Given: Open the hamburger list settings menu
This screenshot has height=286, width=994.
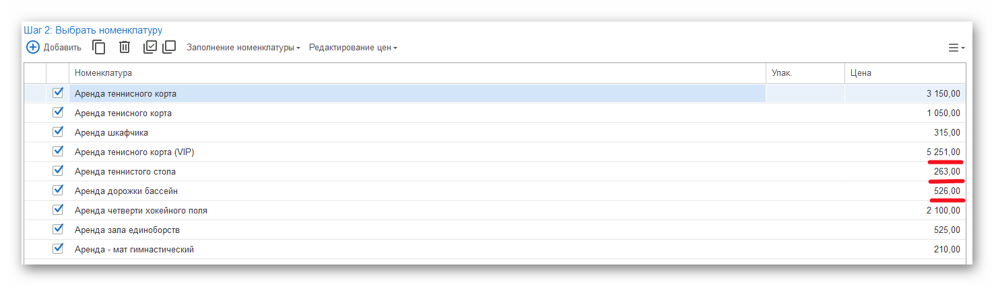Looking at the screenshot, I should coord(956,48).
